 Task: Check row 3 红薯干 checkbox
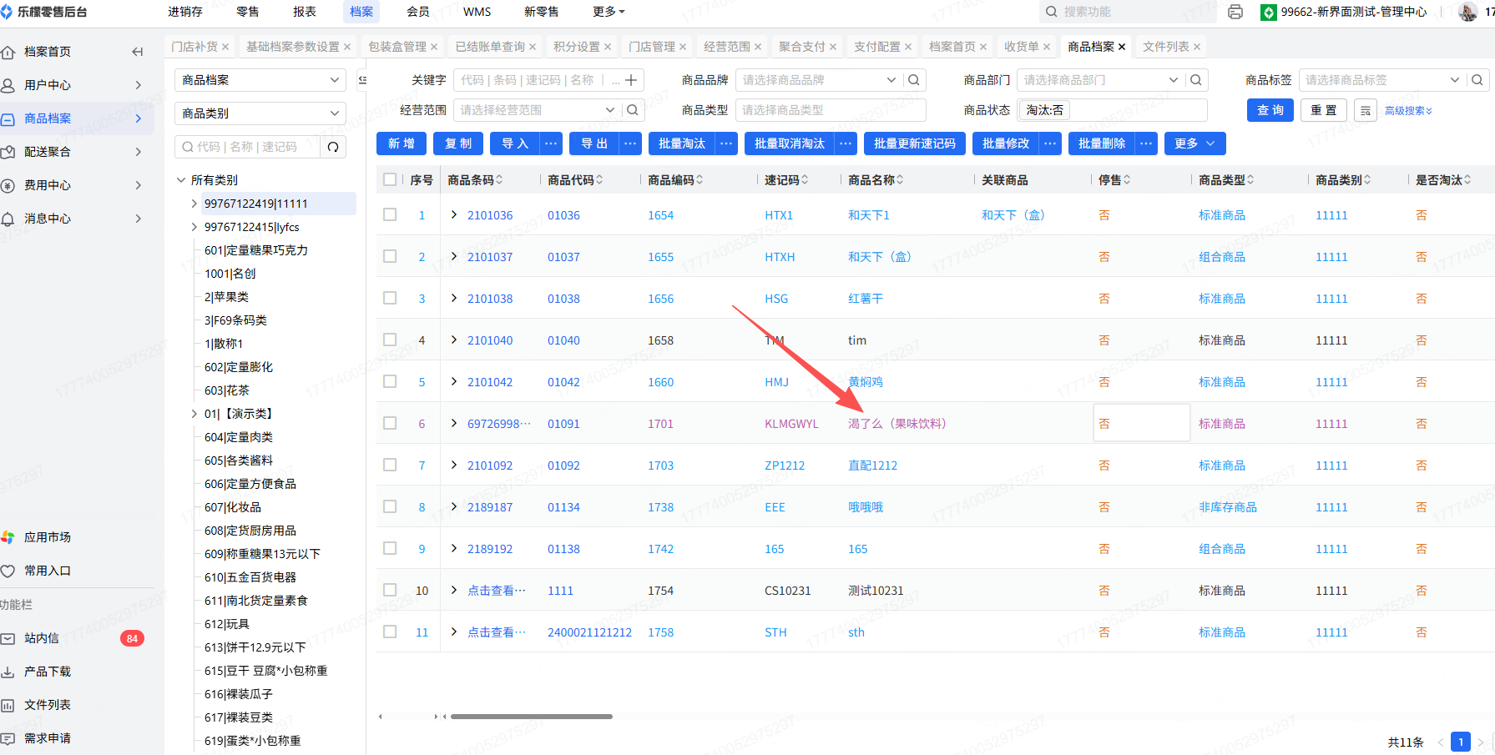(x=390, y=298)
